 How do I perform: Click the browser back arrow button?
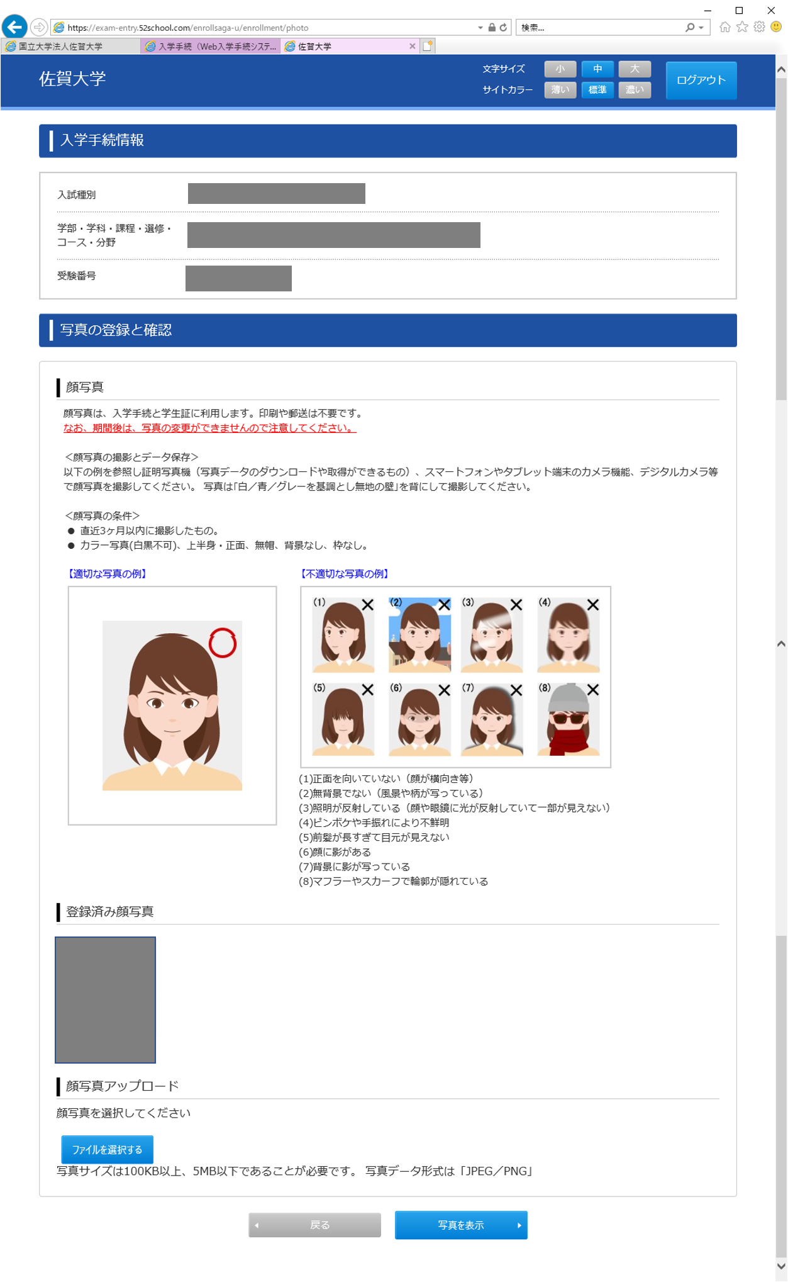tap(14, 27)
